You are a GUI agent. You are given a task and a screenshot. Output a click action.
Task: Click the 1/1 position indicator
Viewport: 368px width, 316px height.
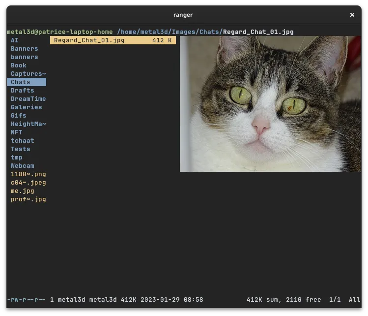[x=335, y=300]
